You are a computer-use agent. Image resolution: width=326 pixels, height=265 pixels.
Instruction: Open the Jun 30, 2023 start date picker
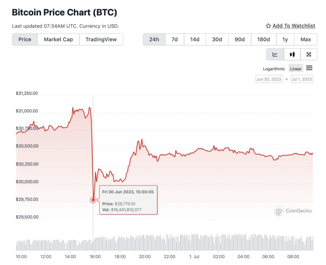pos(269,79)
